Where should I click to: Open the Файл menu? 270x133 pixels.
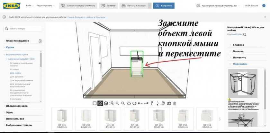pos(29,6)
